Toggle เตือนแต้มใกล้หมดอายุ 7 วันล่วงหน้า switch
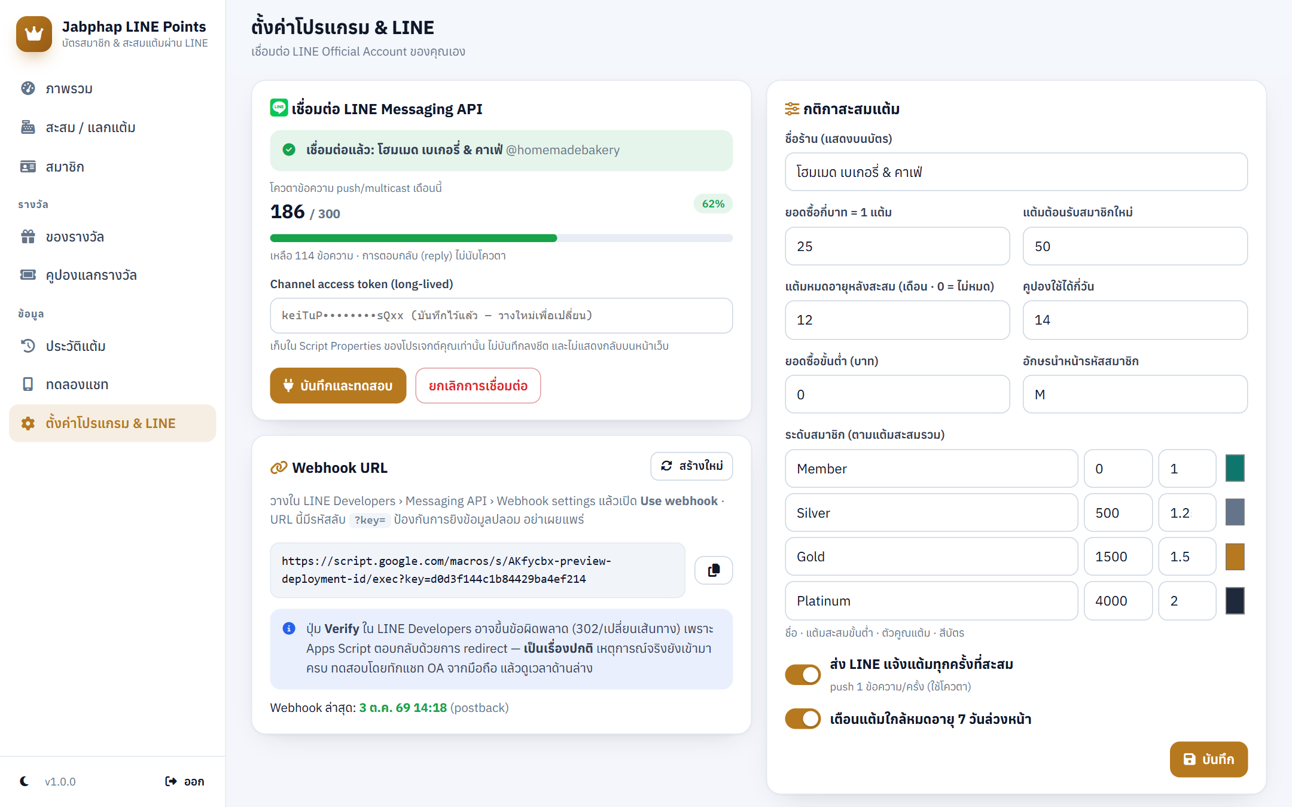 pyautogui.click(x=803, y=719)
